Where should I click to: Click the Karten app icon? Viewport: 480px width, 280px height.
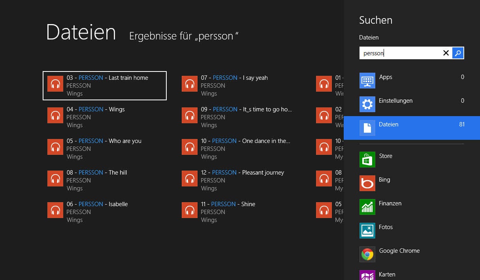(367, 275)
